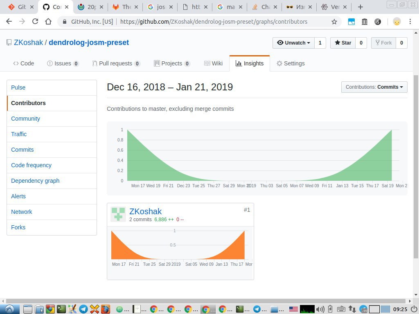This screenshot has width=419, height=314.
Task: Open a new browser tab
Action: point(360,7)
